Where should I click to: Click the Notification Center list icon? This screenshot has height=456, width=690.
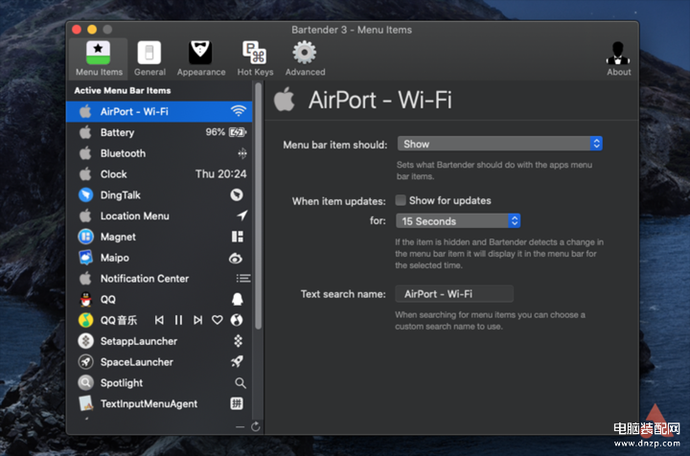tap(242, 279)
